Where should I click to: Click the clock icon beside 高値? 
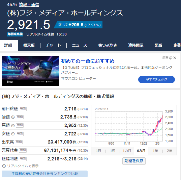13,126
